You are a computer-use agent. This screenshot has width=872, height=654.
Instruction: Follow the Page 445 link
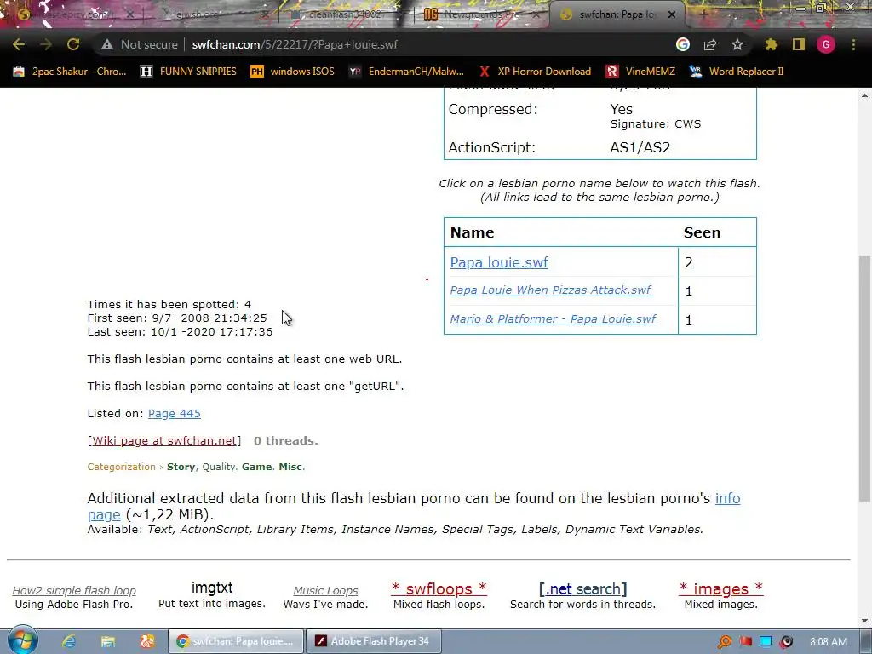pos(174,413)
